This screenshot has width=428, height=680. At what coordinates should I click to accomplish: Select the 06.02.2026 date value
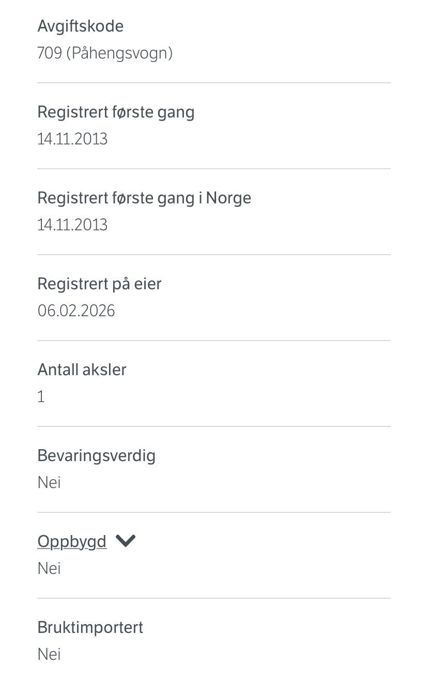pyautogui.click(x=76, y=311)
